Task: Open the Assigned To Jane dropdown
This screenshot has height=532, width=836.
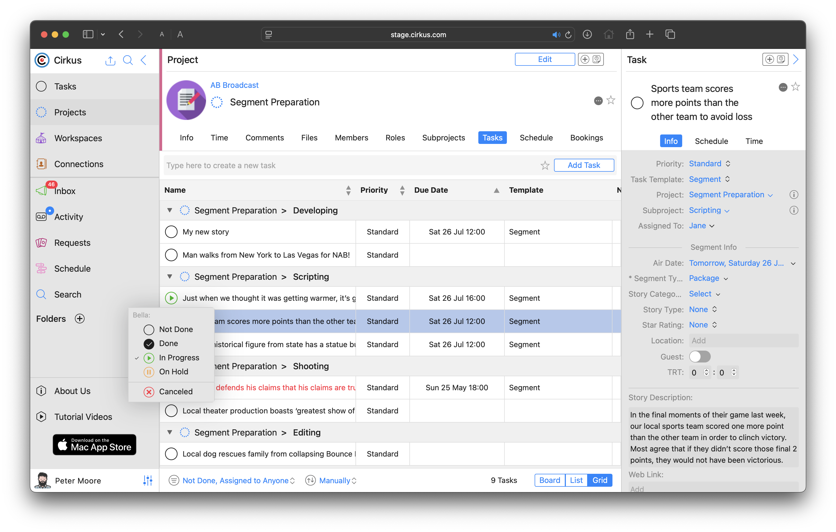Action: pos(702,226)
